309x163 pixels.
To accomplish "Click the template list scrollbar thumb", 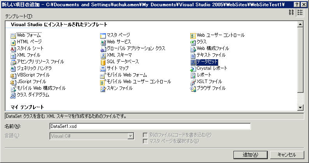I will (x=300, y=60).
